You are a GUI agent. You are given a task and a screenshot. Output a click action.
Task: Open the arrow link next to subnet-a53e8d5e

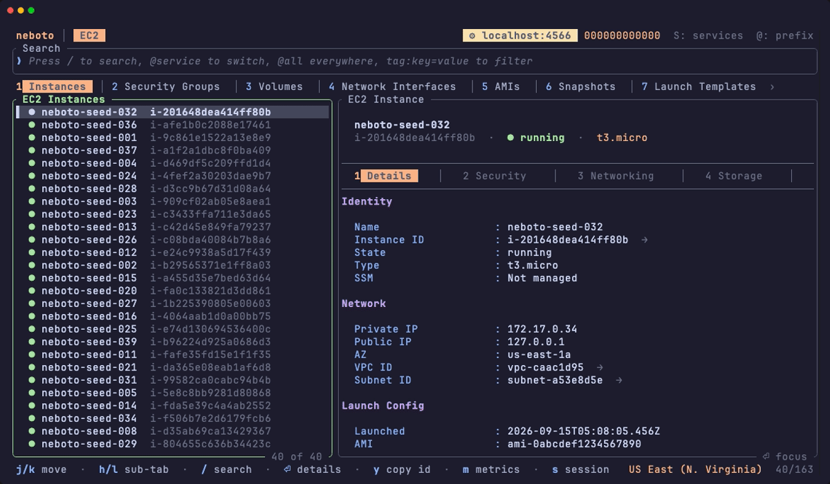point(619,380)
